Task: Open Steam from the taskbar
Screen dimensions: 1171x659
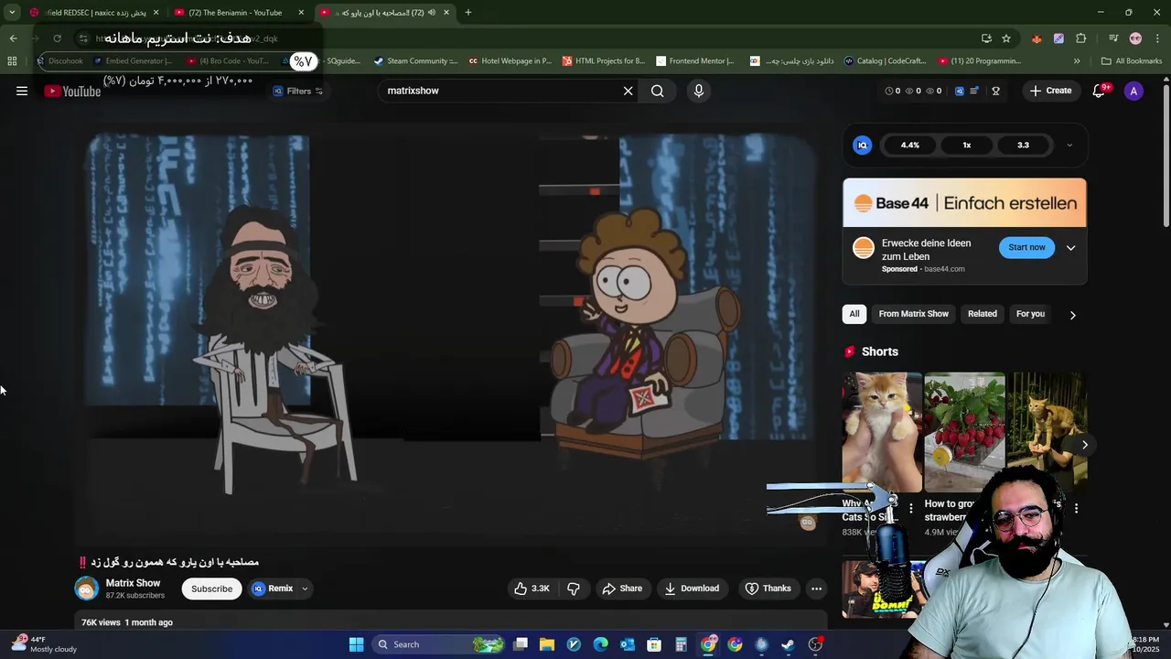Action: click(x=788, y=644)
